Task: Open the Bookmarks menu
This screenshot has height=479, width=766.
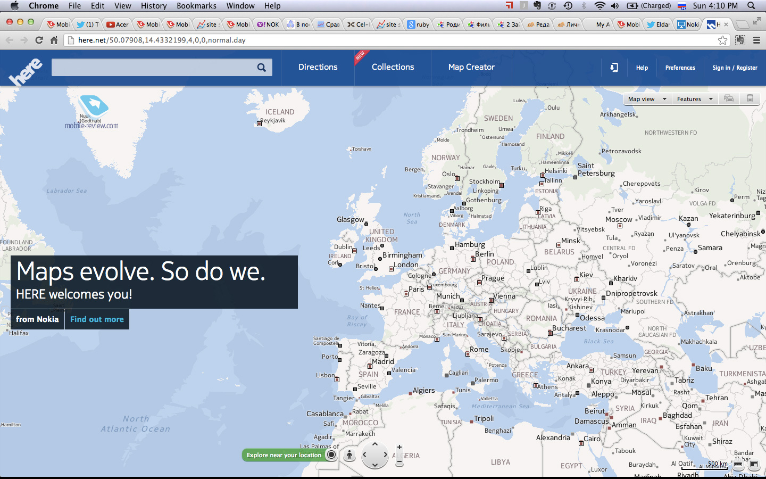Action: click(x=196, y=6)
